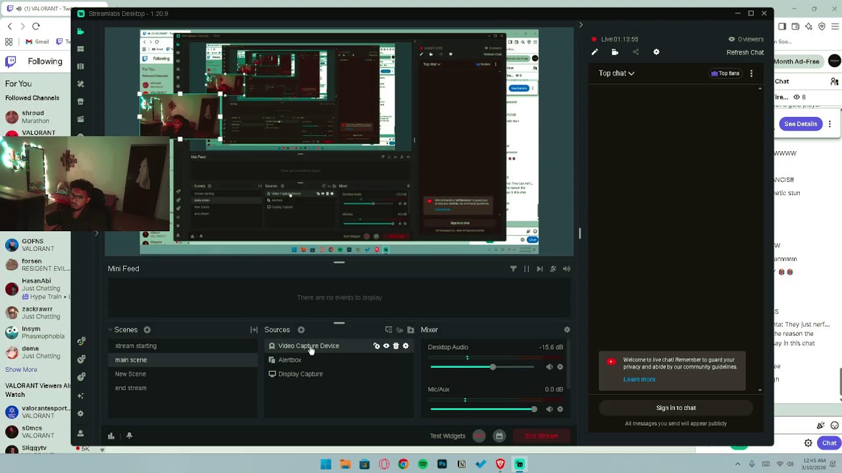
Task: Mute the Mic/Aux speaker
Action: [549, 409]
